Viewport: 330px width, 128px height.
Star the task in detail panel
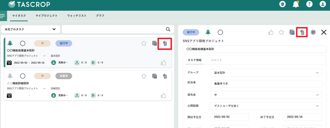tap(281, 32)
